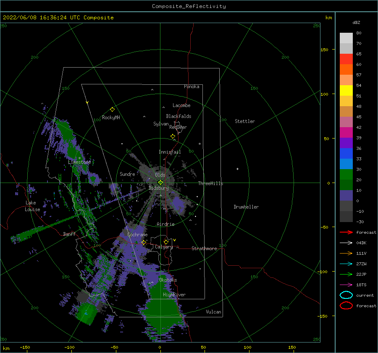Click the green 22JP arrow in the legend
378x353 pixels.
click(346, 274)
